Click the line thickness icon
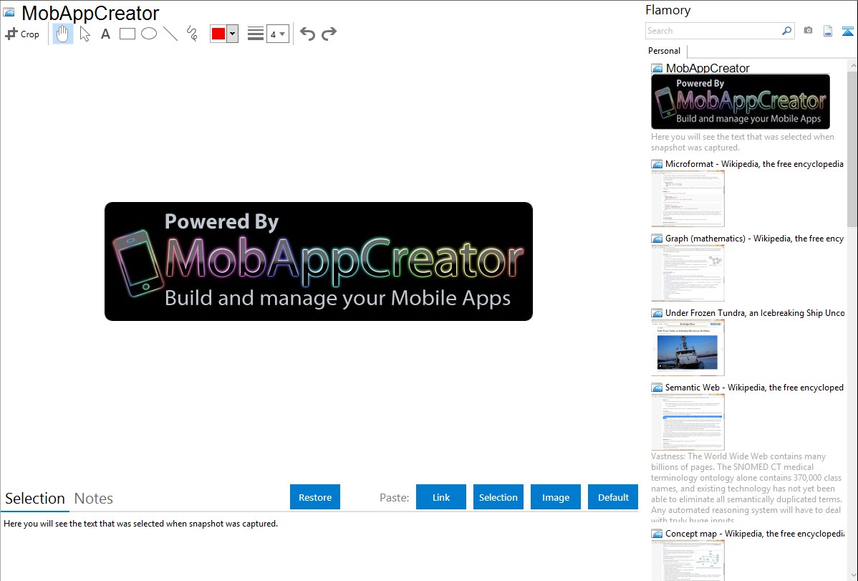The width and height of the screenshot is (858, 581). (256, 34)
